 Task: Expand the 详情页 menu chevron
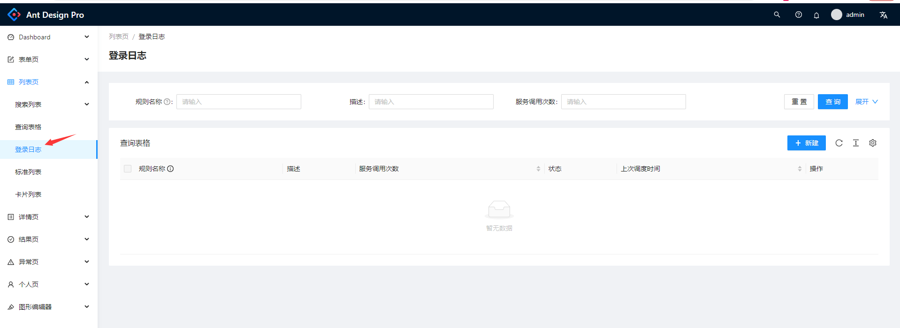(x=87, y=217)
